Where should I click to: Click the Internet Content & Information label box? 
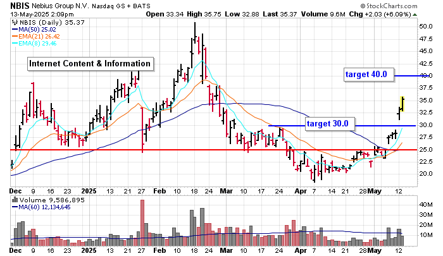click(90, 64)
